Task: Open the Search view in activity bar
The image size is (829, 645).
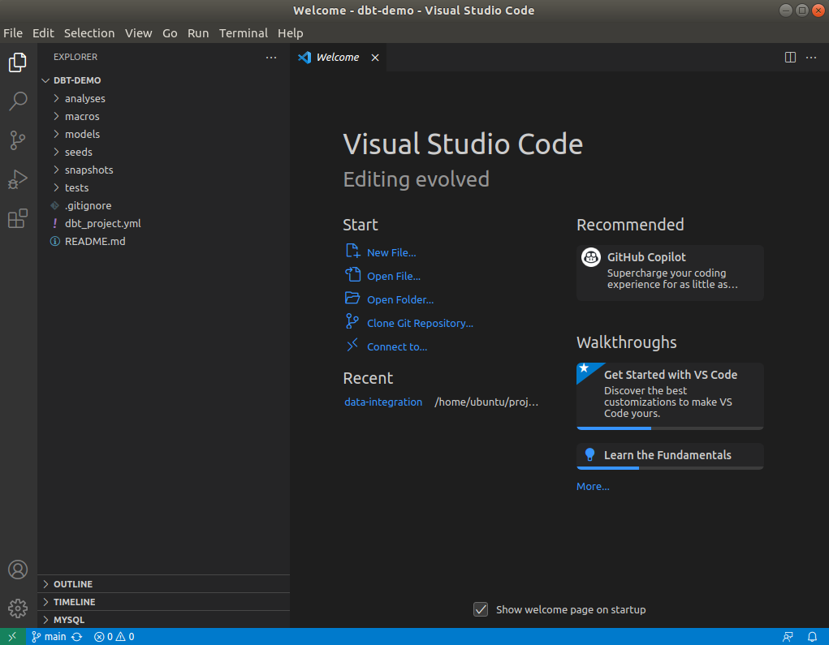Action: [x=18, y=101]
